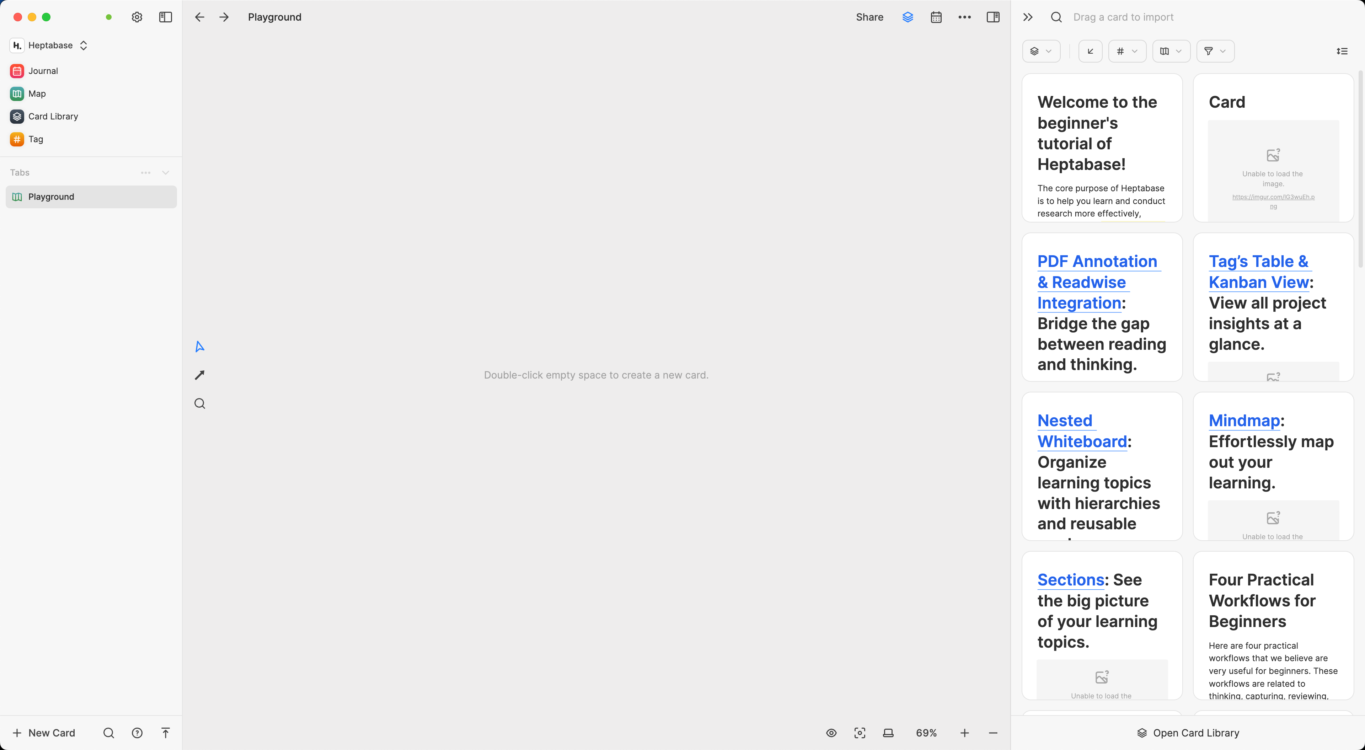Toggle the card library layers icon
Image resolution: width=1365 pixels, height=750 pixels.
(908, 17)
